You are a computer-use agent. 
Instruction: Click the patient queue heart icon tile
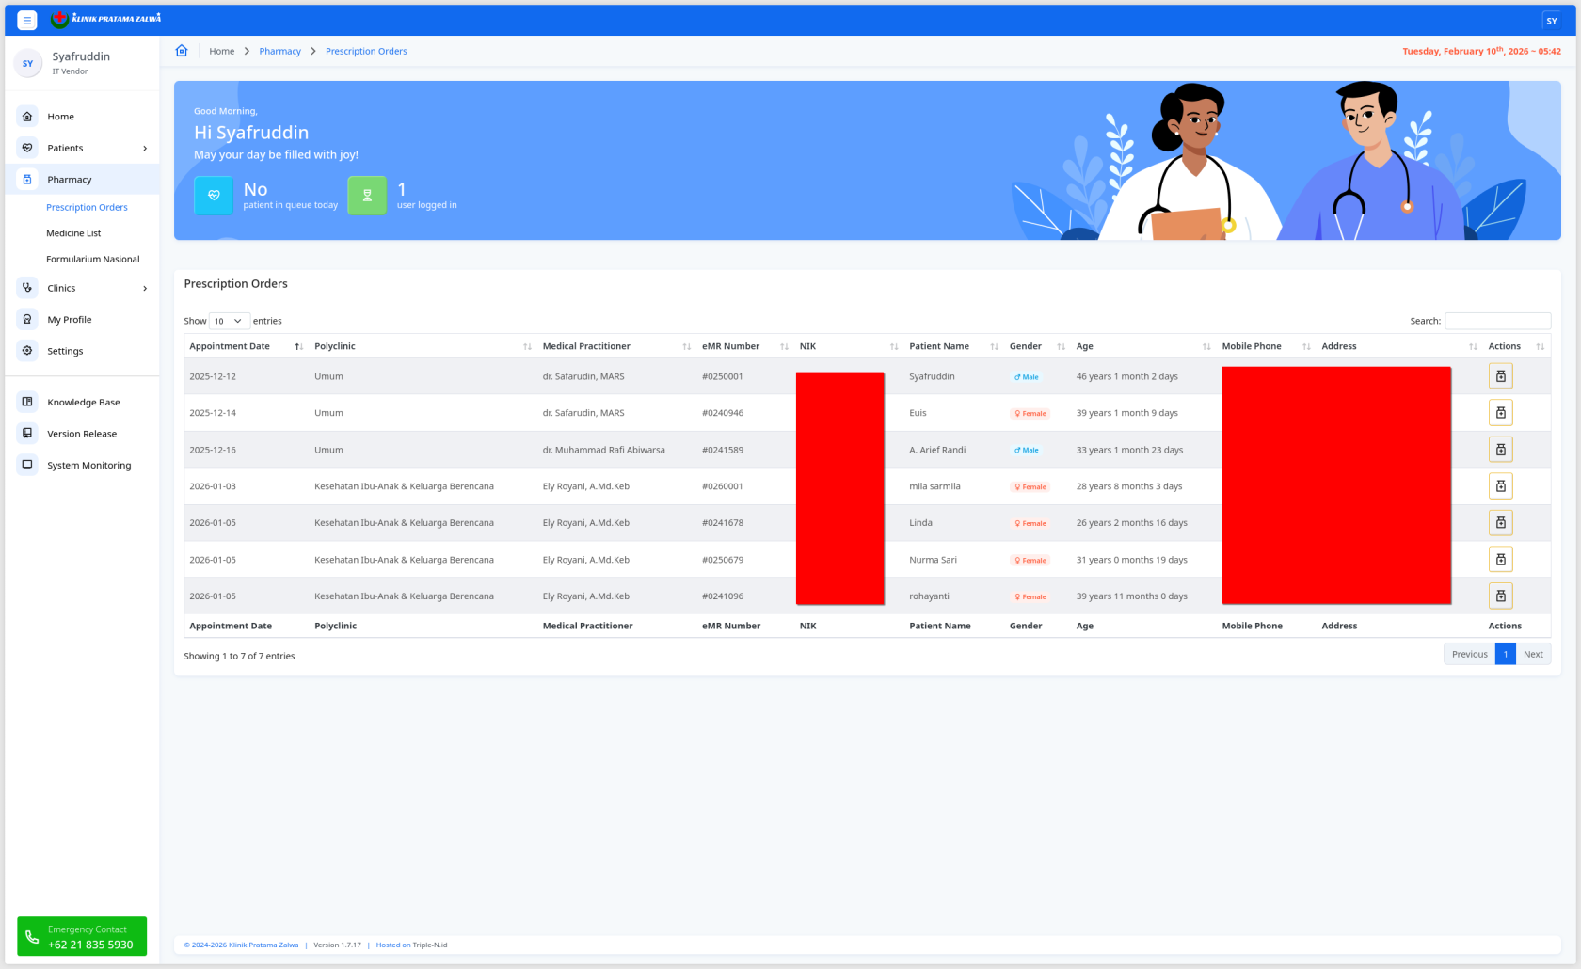tap(214, 196)
